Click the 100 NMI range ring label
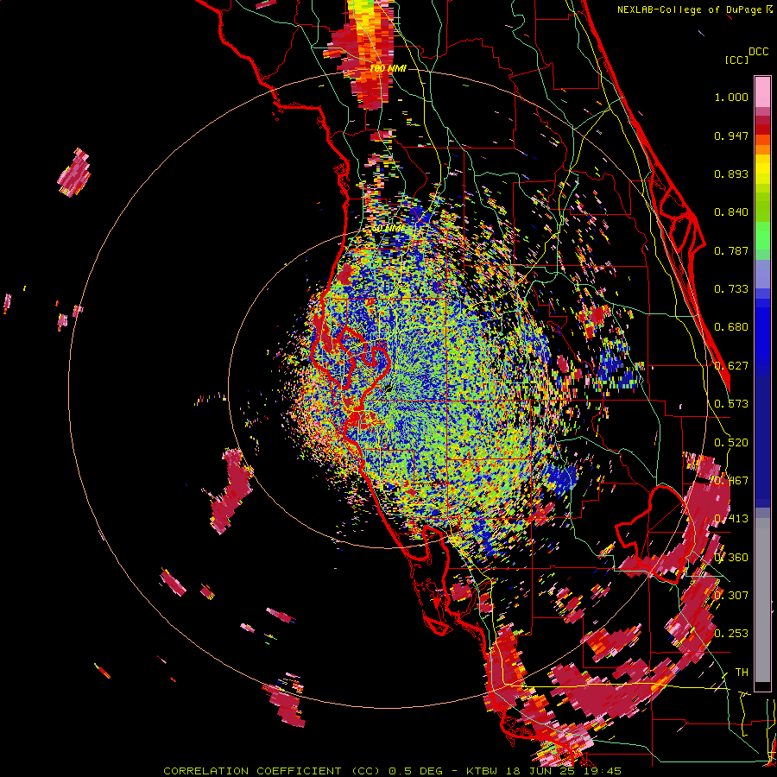The width and height of the screenshot is (777, 777). click(x=388, y=68)
